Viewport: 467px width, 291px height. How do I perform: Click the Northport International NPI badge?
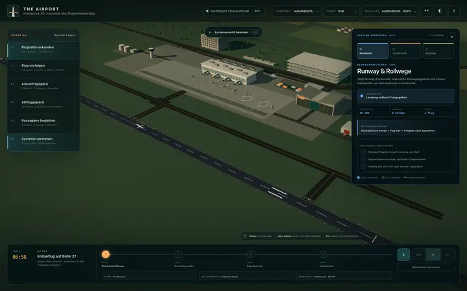(233, 11)
